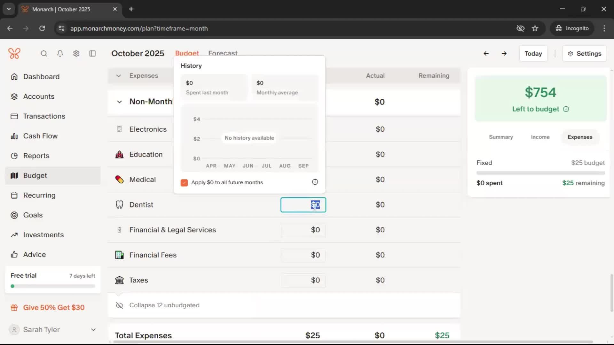Screen dimensions: 614x345
Task: Collapse sidebar using panel icon
Action: (92, 53)
